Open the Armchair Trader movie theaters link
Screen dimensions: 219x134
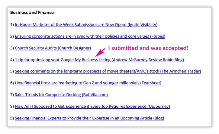[108, 71]
